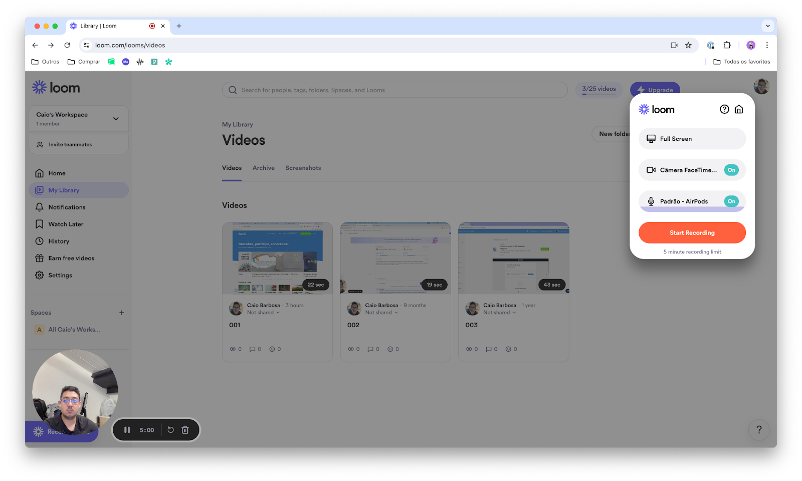Open video 001 thumbnail
Image resolution: width=802 pixels, height=481 pixels.
pos(278,258)
